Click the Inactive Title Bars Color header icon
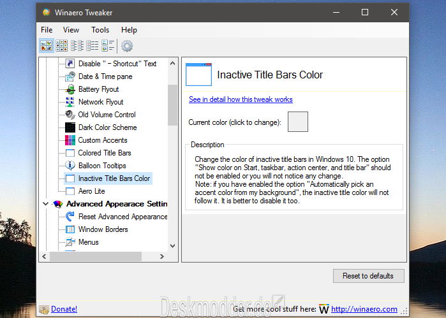The width and height of the screenshot is (446, 318). (198, 75)
